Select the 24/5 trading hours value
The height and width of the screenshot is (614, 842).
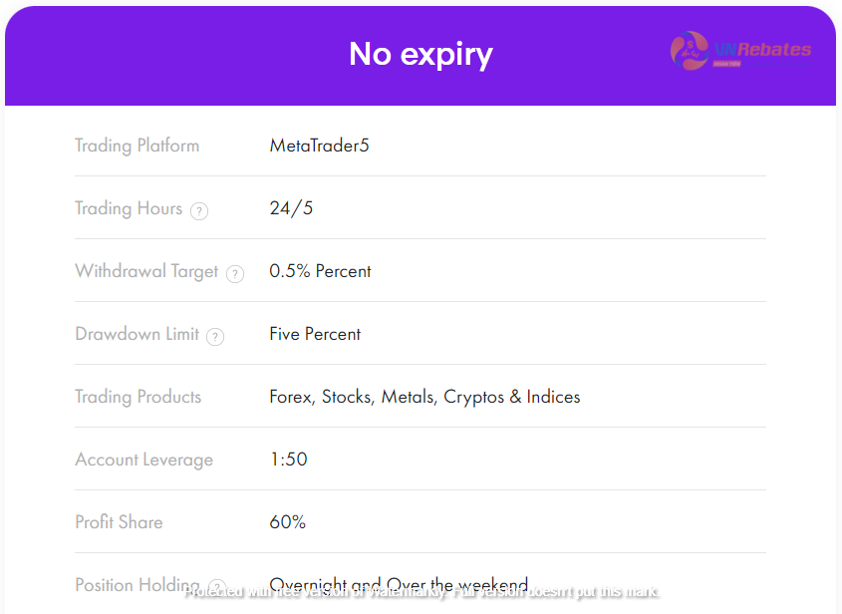click(x=291, y=208)
